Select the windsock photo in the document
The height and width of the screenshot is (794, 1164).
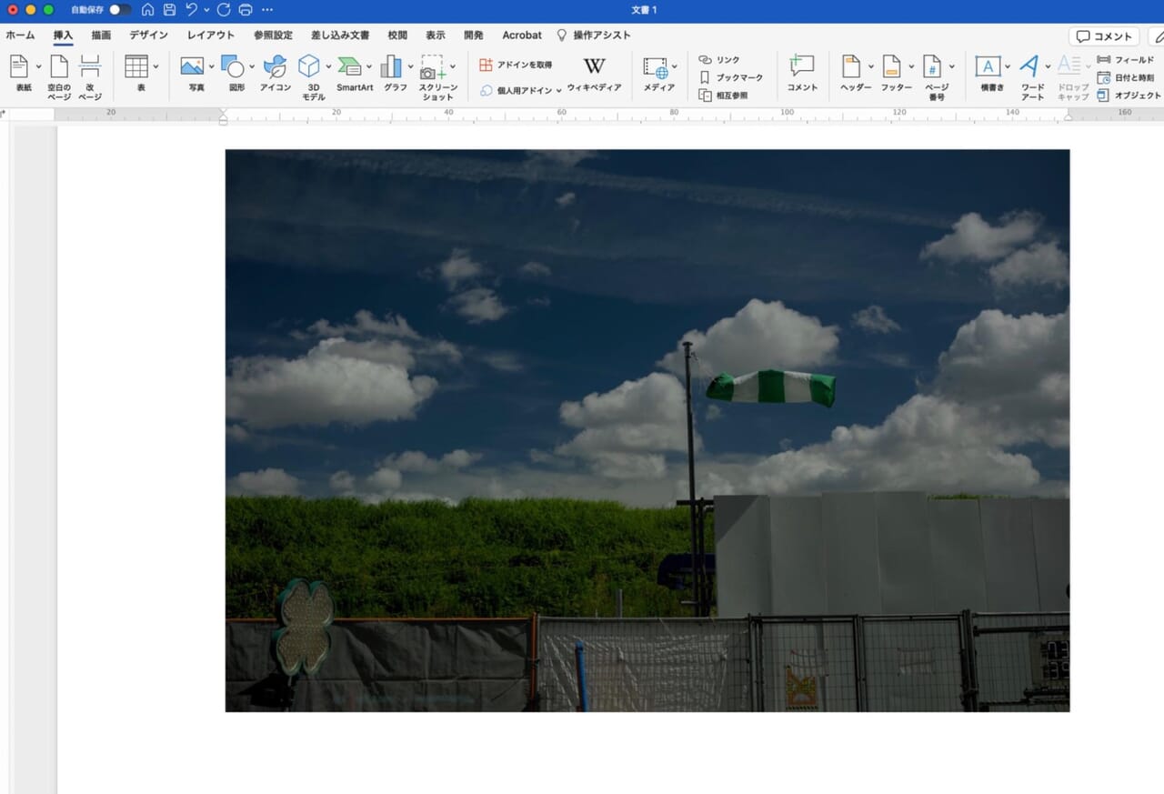[x=647, y=430]
